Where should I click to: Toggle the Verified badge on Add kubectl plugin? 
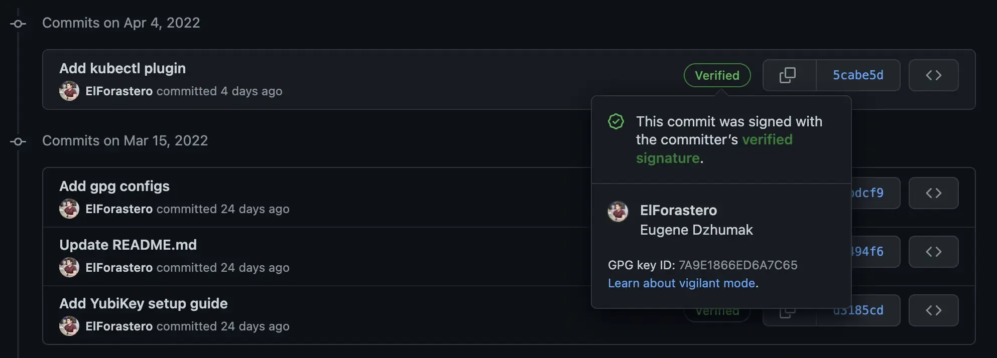coord(717,75)
